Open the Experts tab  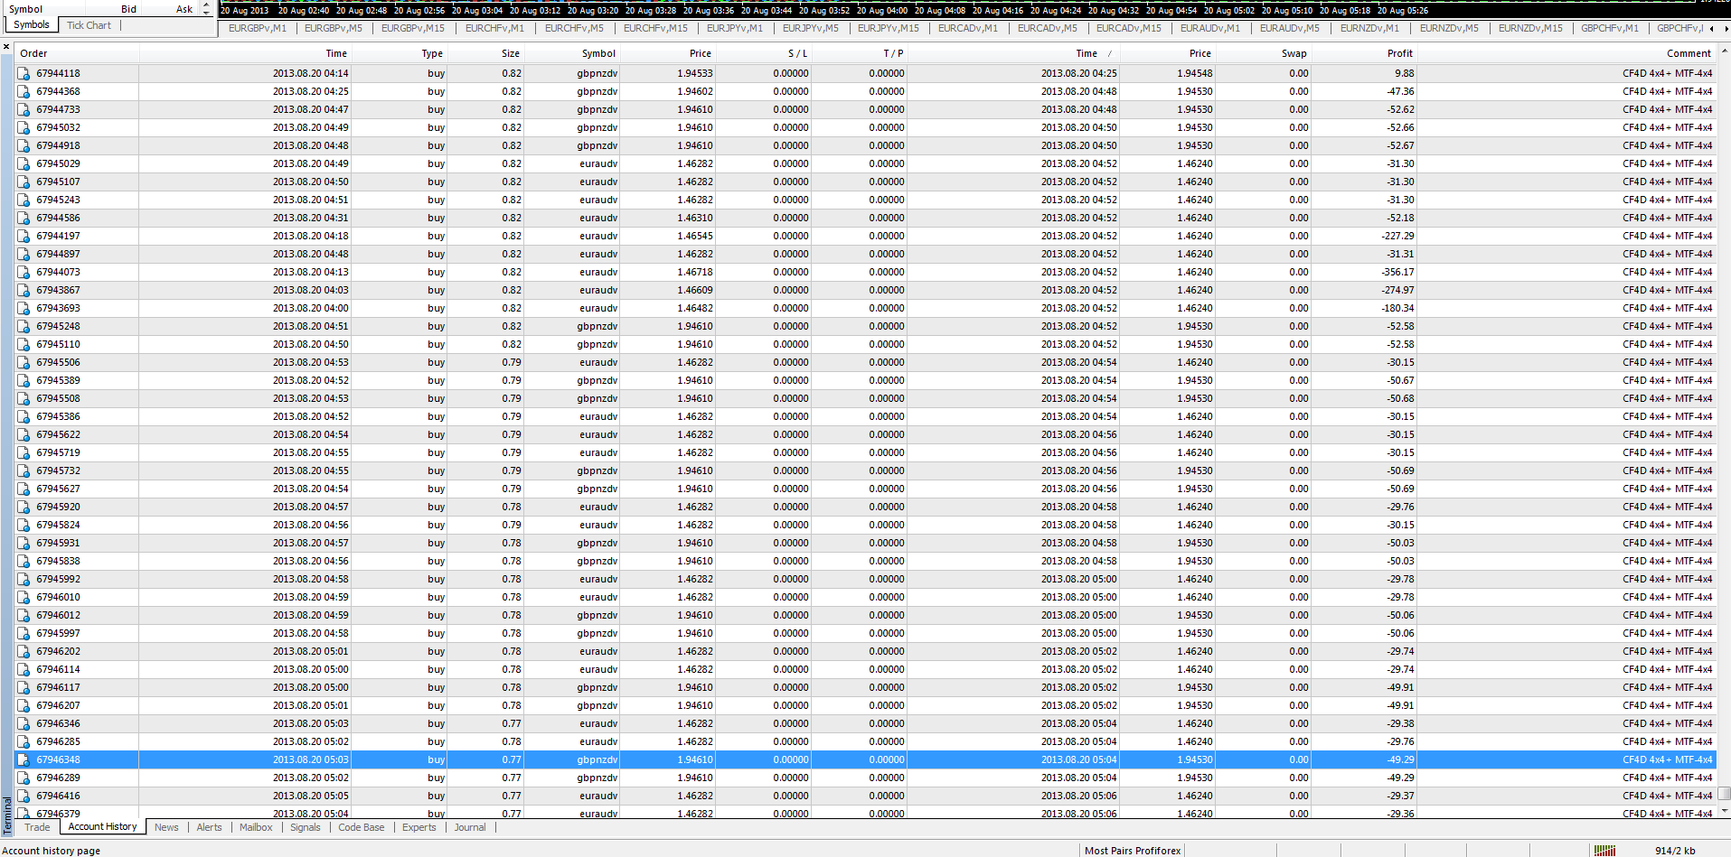(x=419, y=827)
